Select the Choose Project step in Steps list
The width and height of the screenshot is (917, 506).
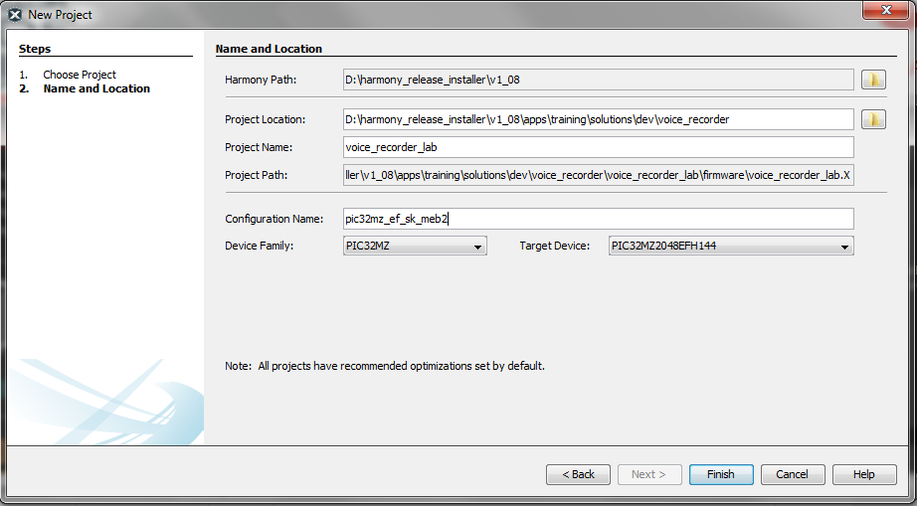coord(80,75)
